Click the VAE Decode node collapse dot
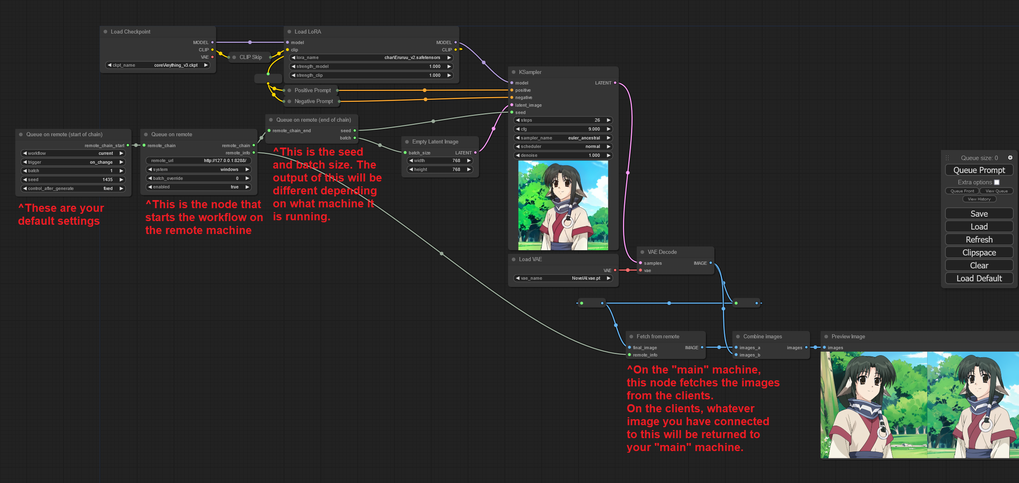Viewport: 1019px width, 483px height. 642,252
